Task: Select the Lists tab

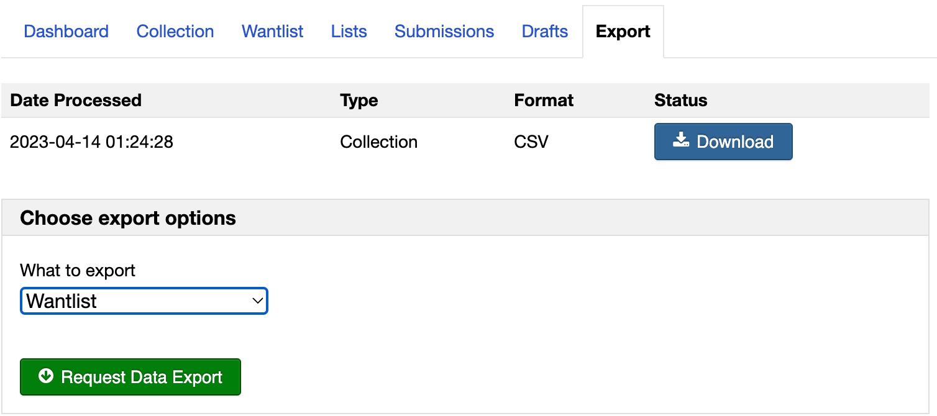Action: [349, 32]
